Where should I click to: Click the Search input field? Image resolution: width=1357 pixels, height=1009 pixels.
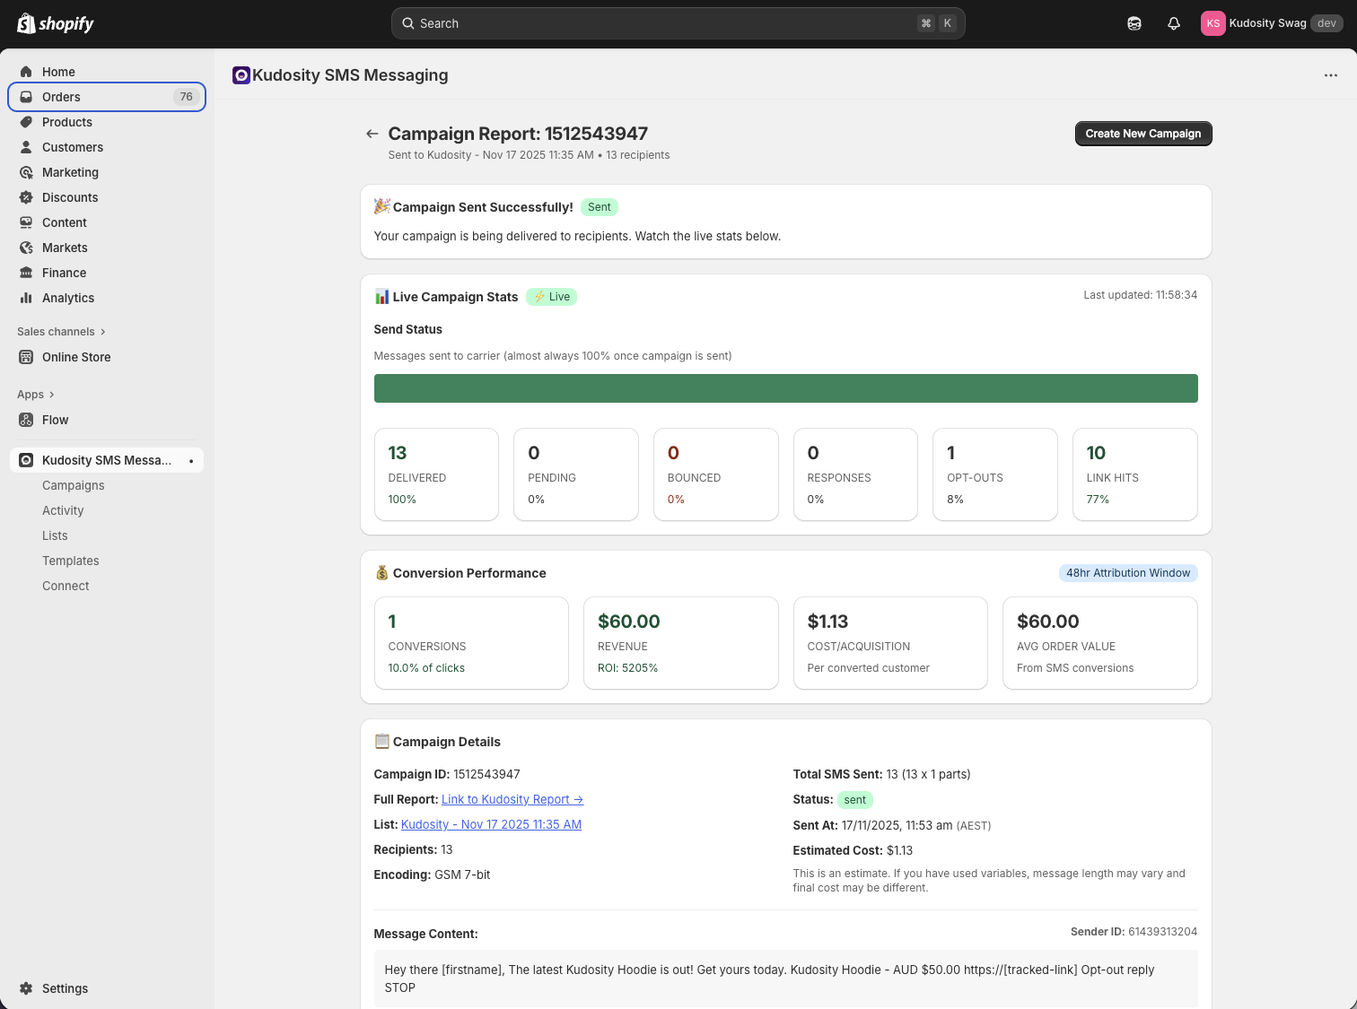pyautogui.click(x=678, y=23)
